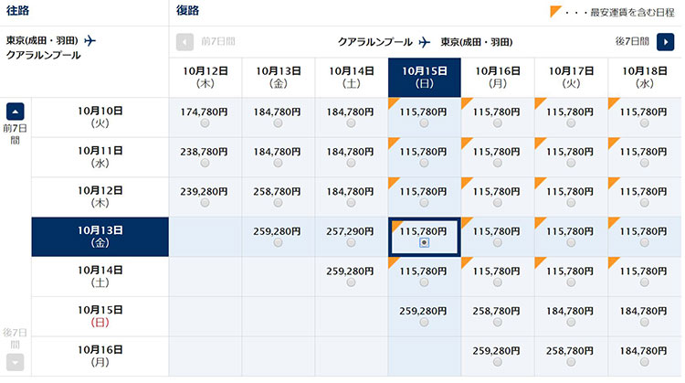
Task: Click the return date header 10月18日(水)
Action: [644, 78]
